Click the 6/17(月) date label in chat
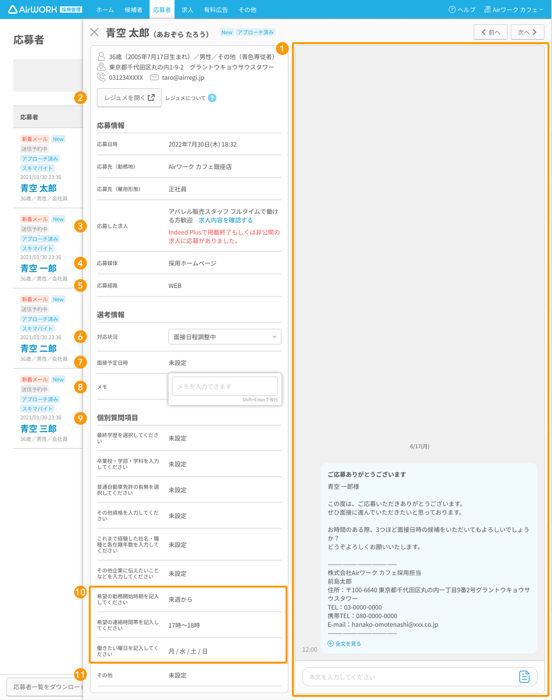This screenshot has height=700, width=552. click(419, 446)
